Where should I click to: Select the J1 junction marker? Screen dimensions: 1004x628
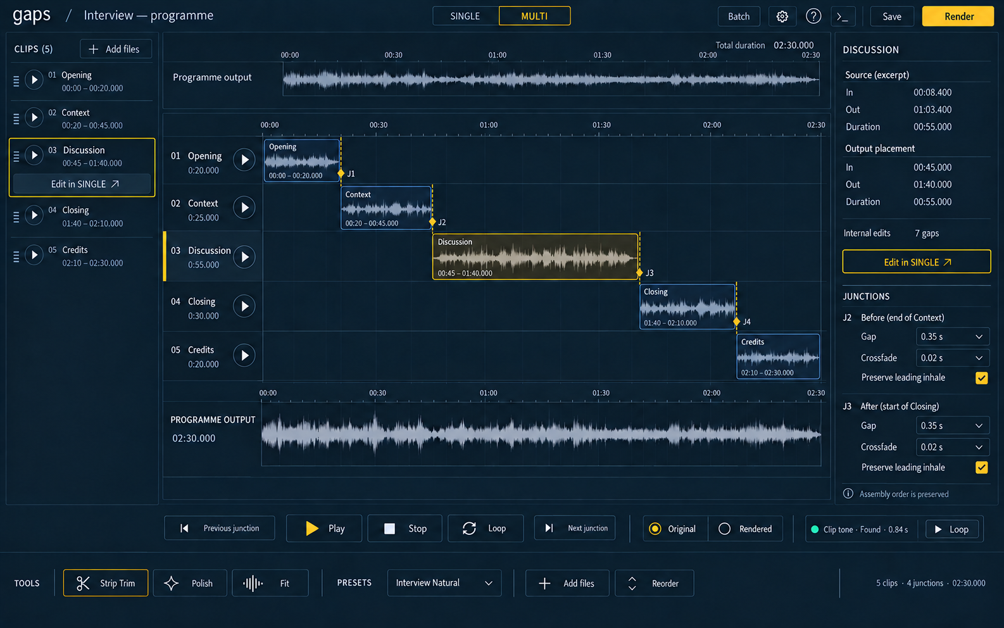click(x=341, y=173)
